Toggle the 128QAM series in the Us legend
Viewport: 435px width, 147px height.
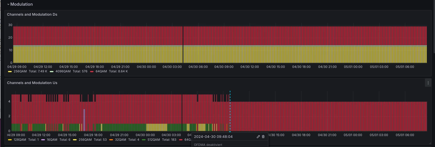(x=20, y=140)
